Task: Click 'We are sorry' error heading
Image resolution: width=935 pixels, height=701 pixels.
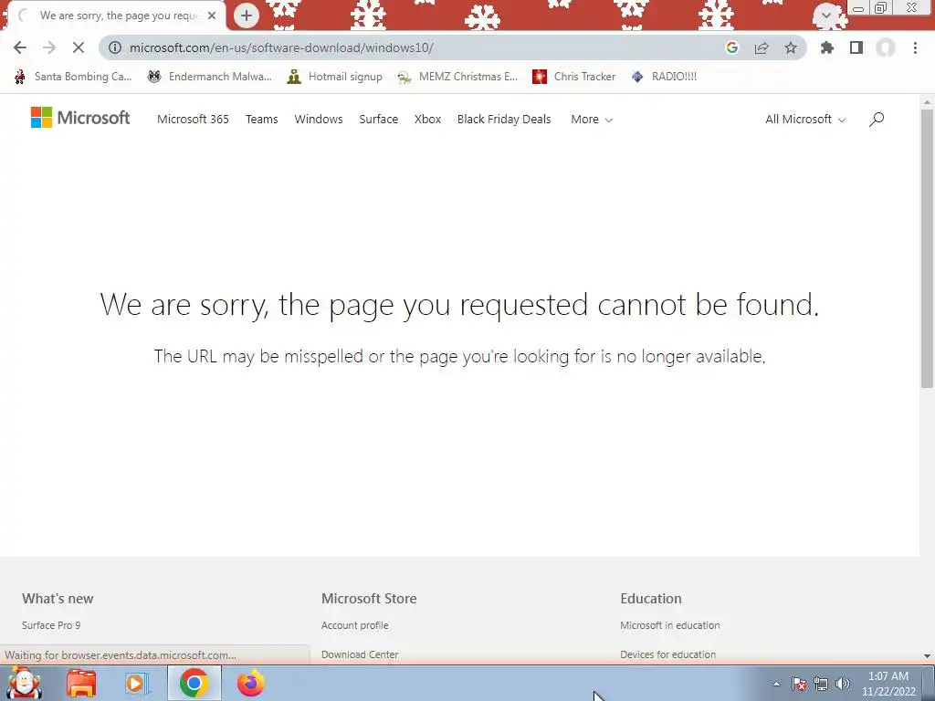Action: (x=460, y=305)
